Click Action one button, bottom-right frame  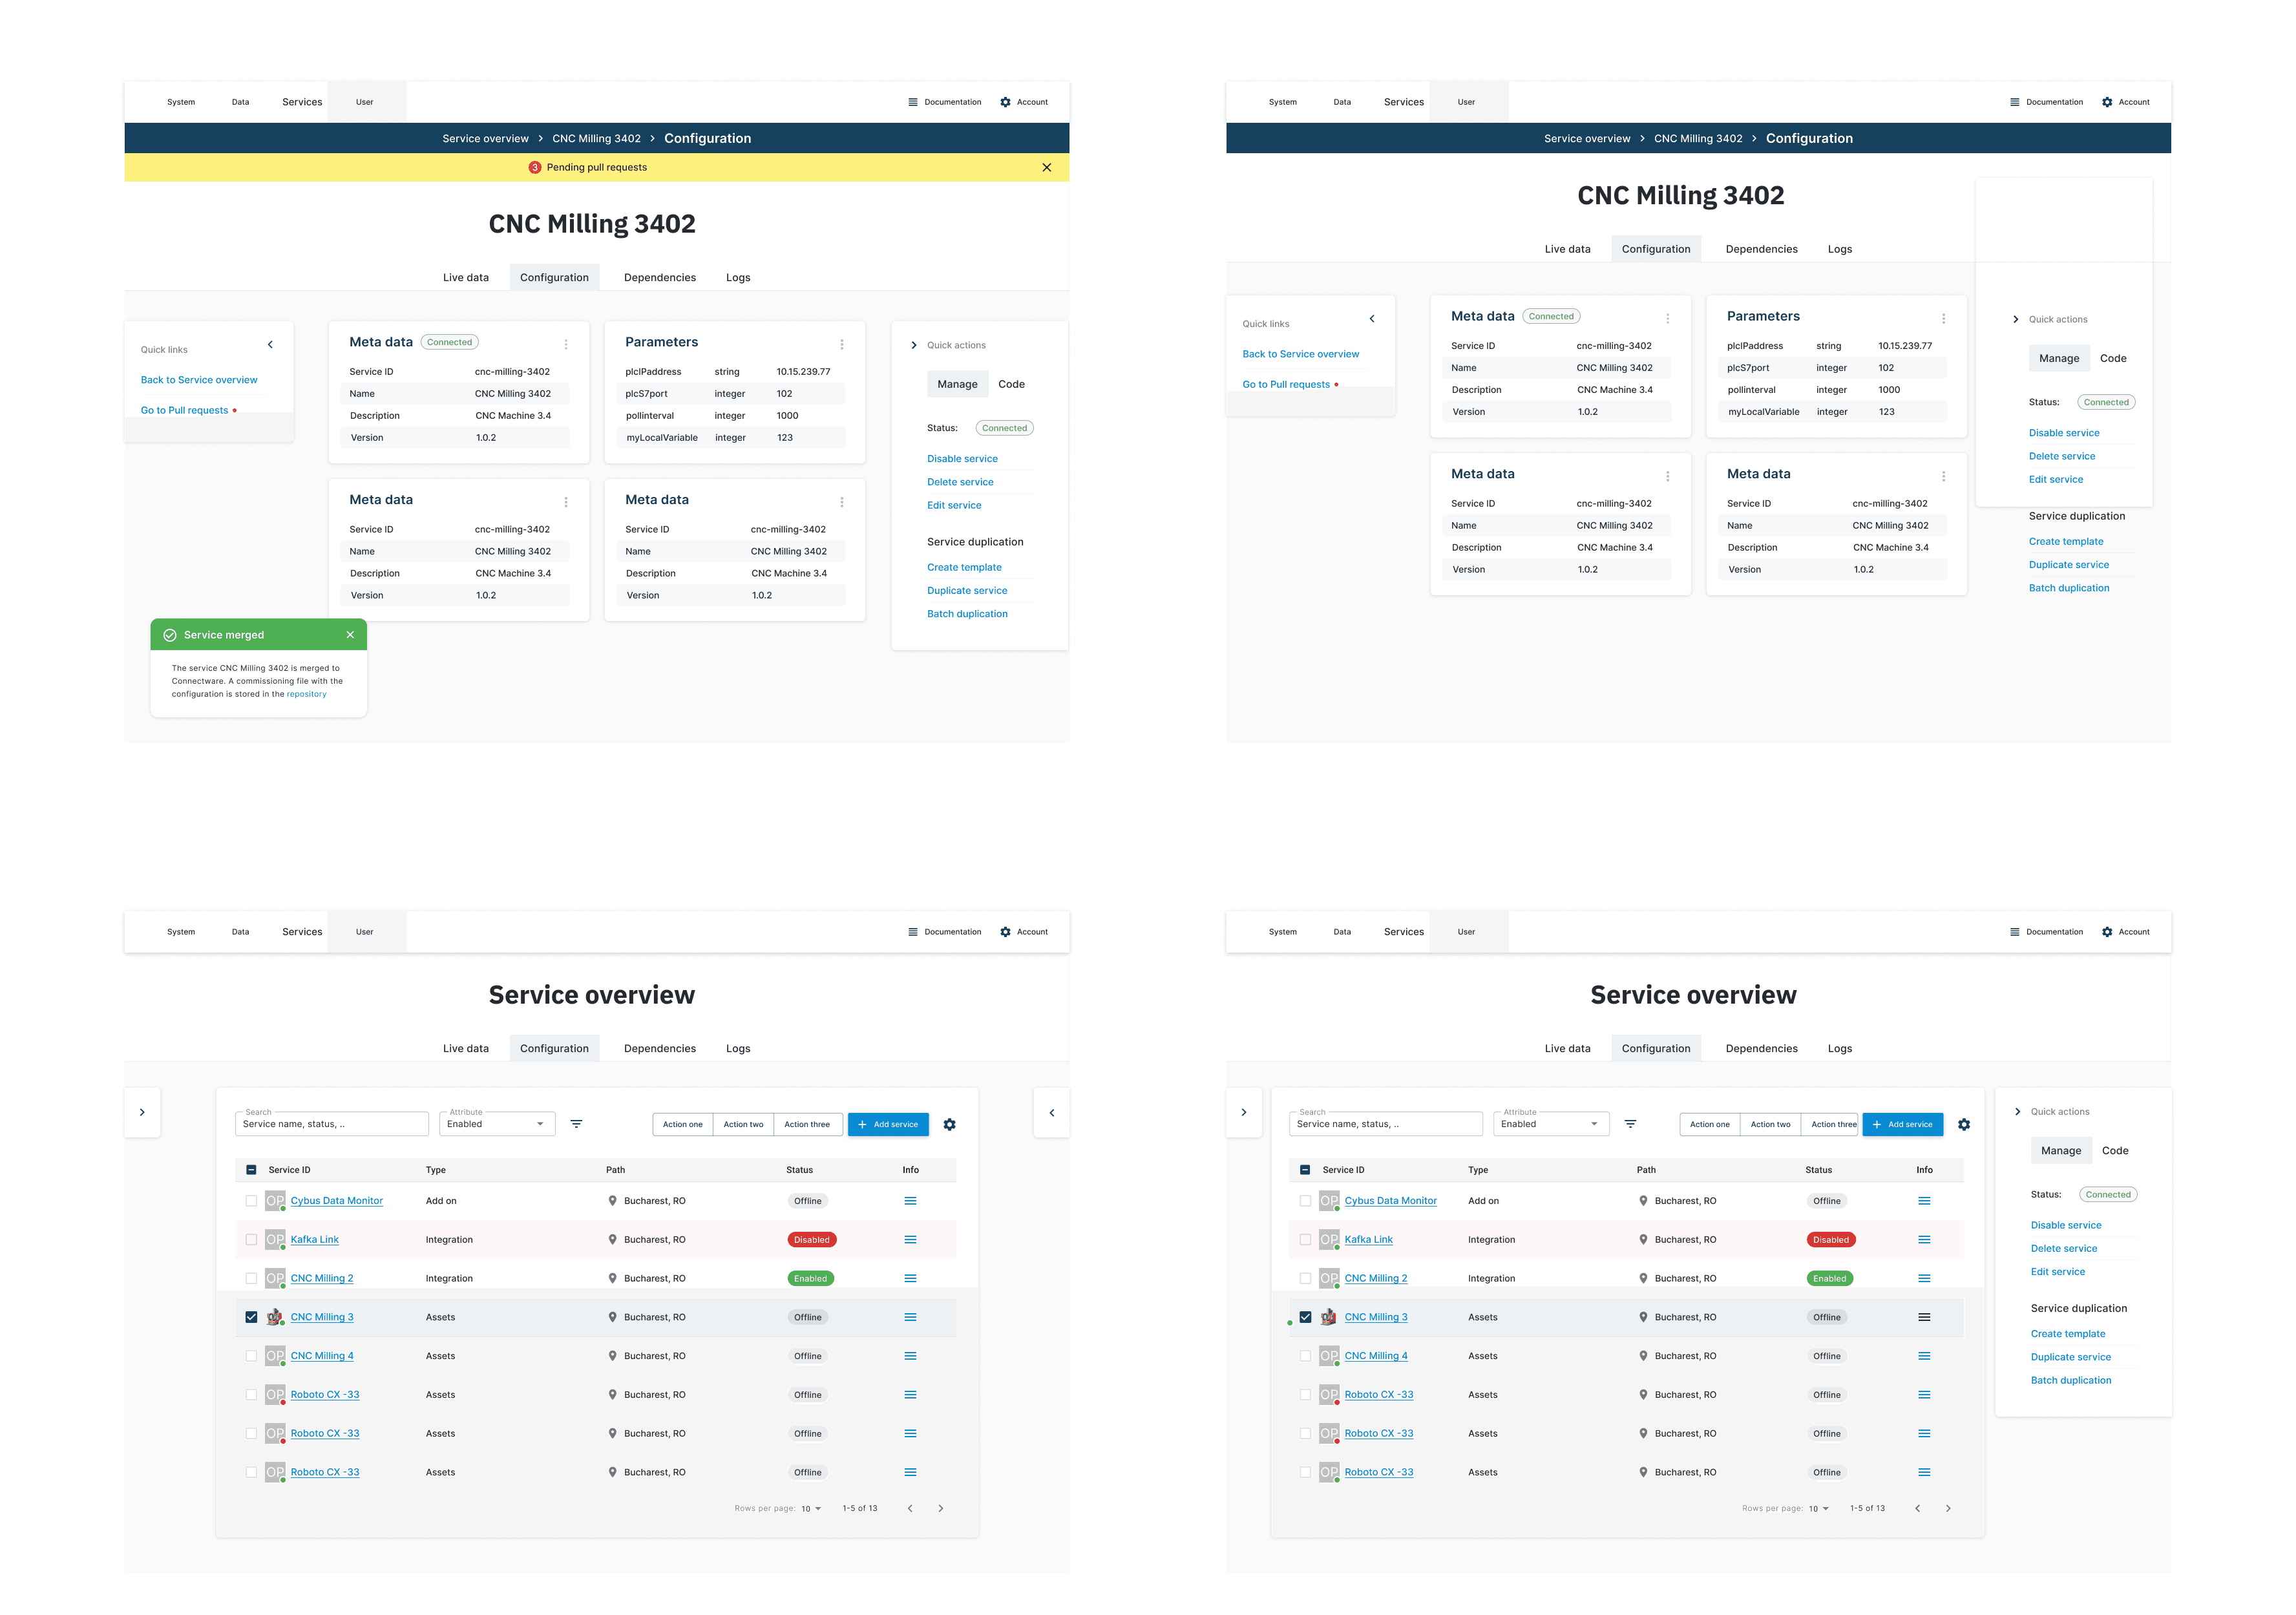click(1709, 1124)
